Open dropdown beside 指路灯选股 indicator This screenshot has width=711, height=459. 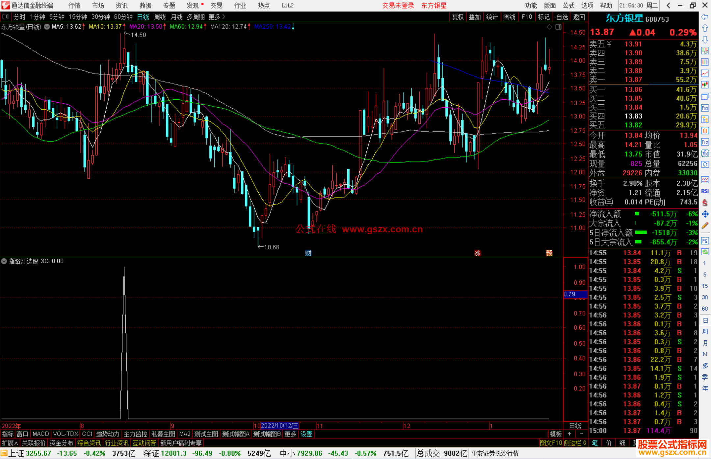tap(4, 261)
